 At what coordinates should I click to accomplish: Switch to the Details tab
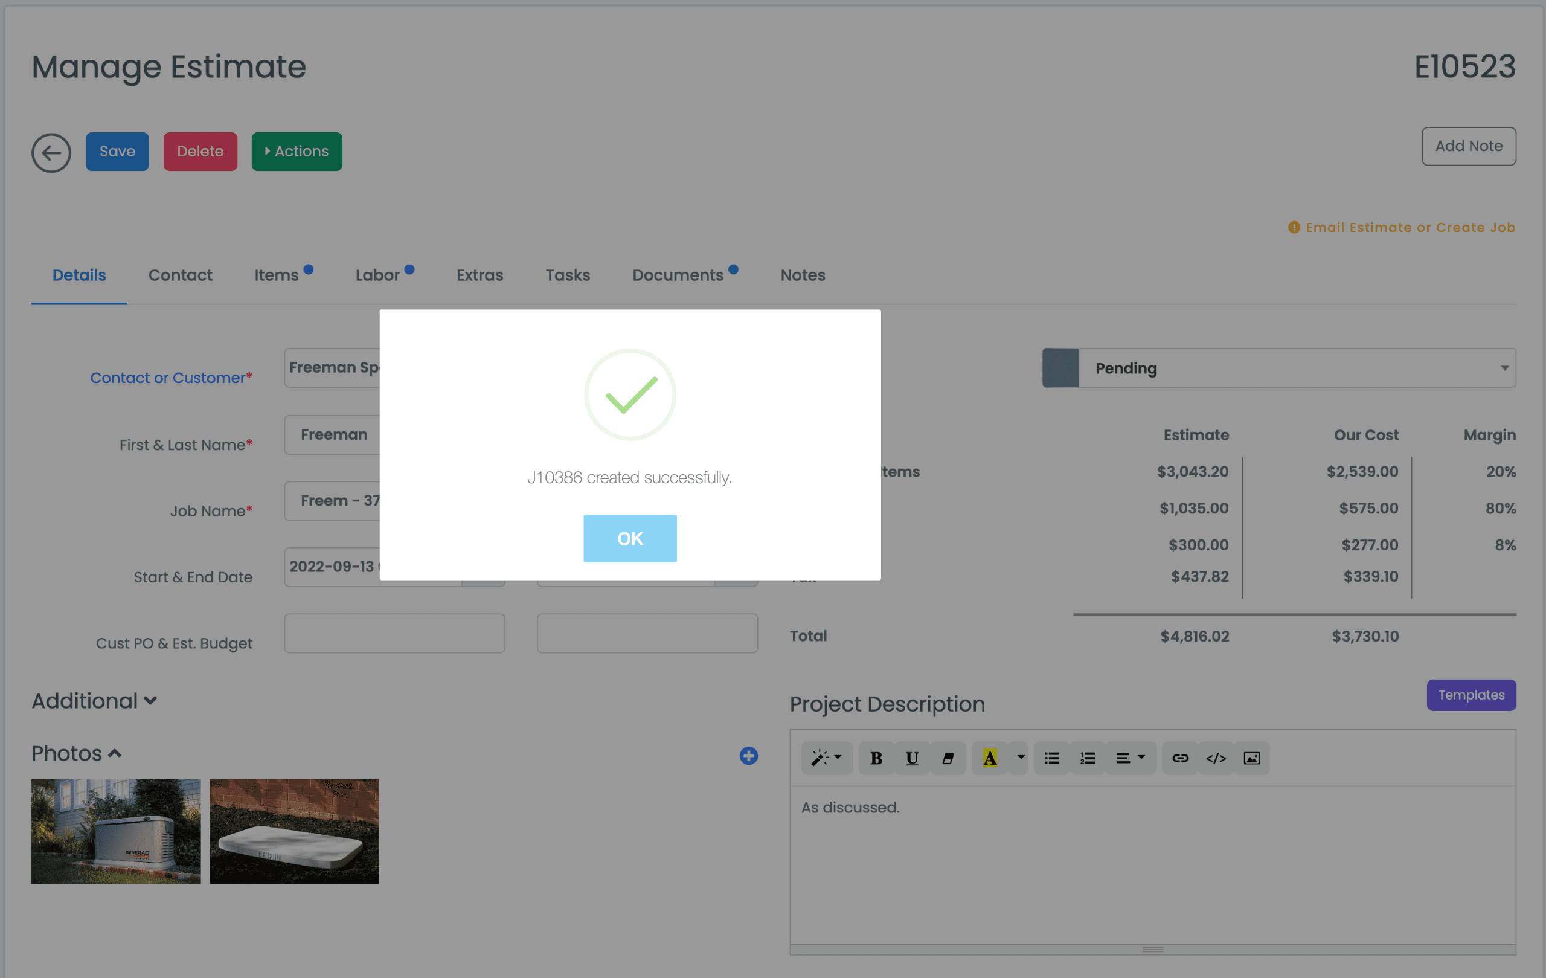click(79, 275)
